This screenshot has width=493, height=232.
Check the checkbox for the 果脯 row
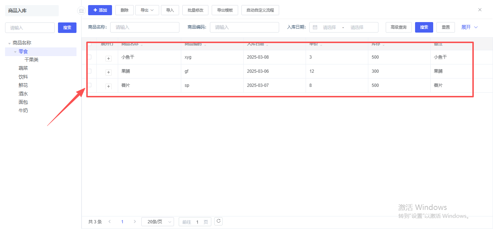(89, 71)
